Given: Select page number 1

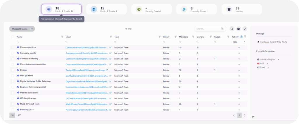Looking at the screenshot, I should [x=239, y=115].
